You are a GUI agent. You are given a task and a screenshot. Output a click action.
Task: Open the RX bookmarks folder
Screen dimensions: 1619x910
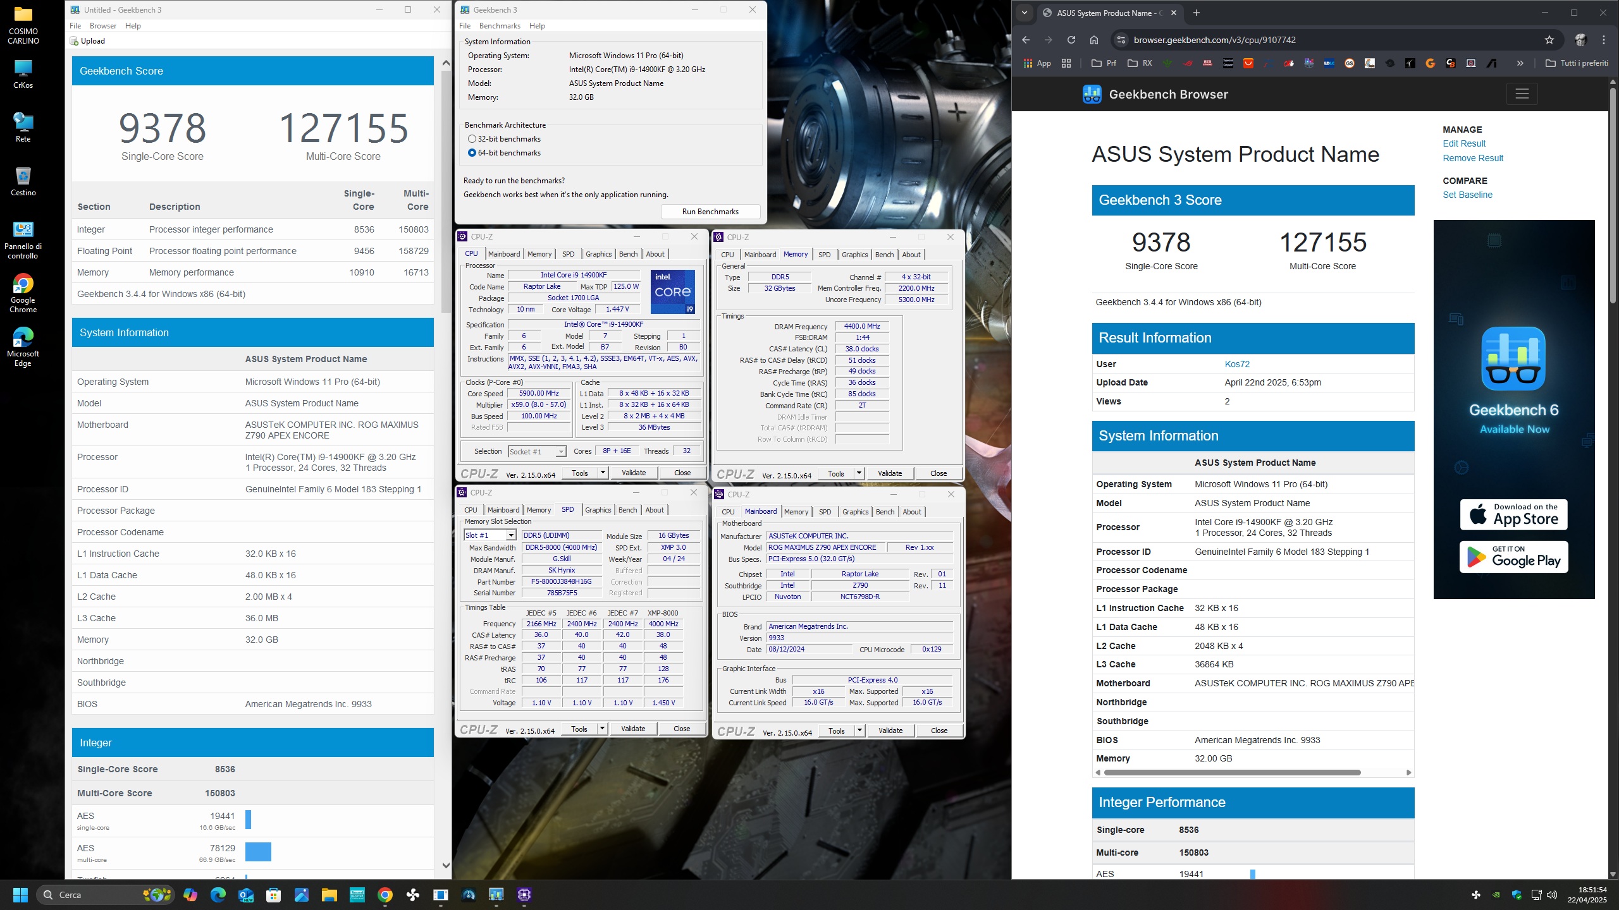pos(1140,63)
